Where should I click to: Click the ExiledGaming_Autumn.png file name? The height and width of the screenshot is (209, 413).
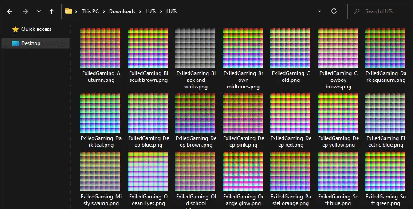101,76
